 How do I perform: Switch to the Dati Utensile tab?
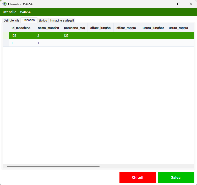coord(12,20)
